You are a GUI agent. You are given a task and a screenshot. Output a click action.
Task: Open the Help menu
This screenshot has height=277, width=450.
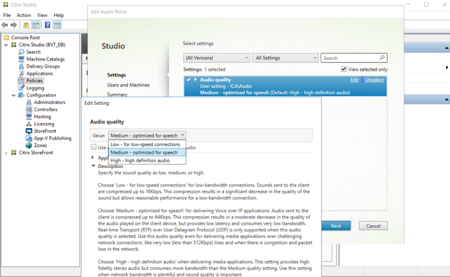(59, 15)
